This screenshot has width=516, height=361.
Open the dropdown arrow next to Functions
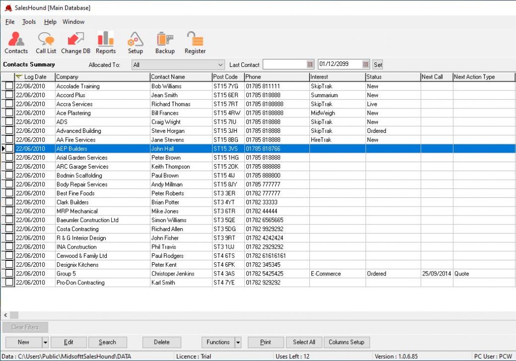point(238,342)
